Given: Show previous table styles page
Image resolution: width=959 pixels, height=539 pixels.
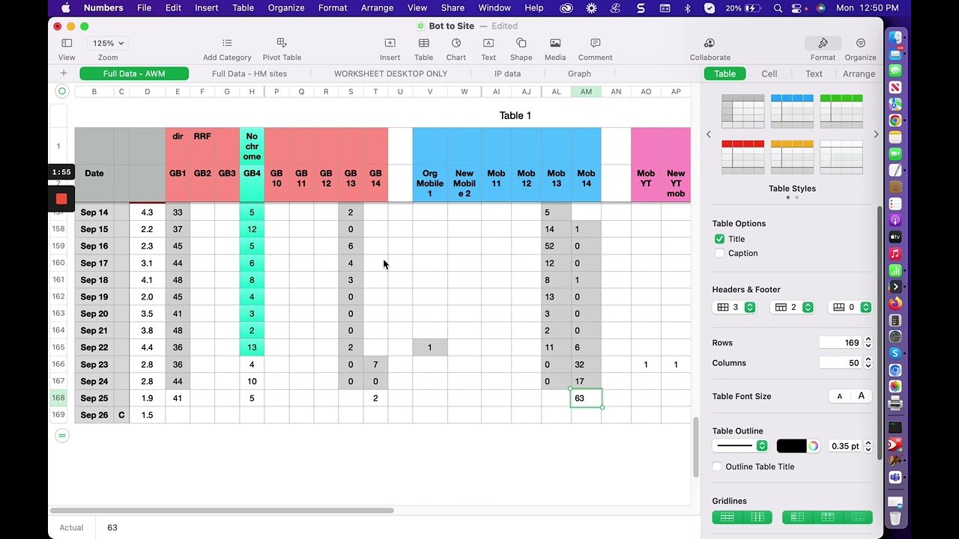Looking at the screenshot, I should pos(709,134).
